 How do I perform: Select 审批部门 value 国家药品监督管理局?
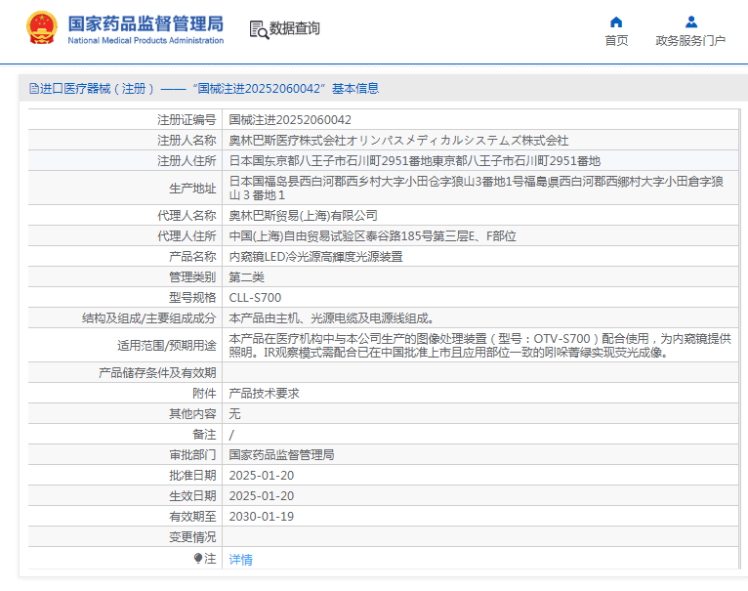(281, 454)
